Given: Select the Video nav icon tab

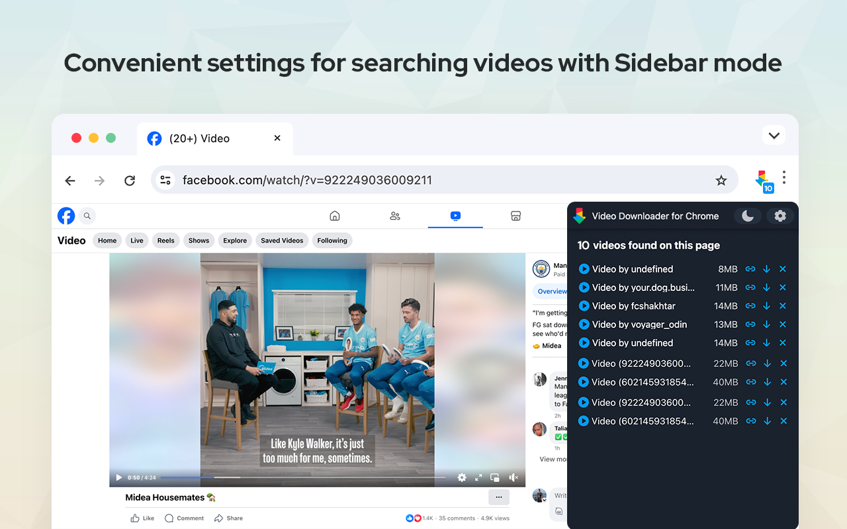Looking at the screenshot, I should [455, 216].
